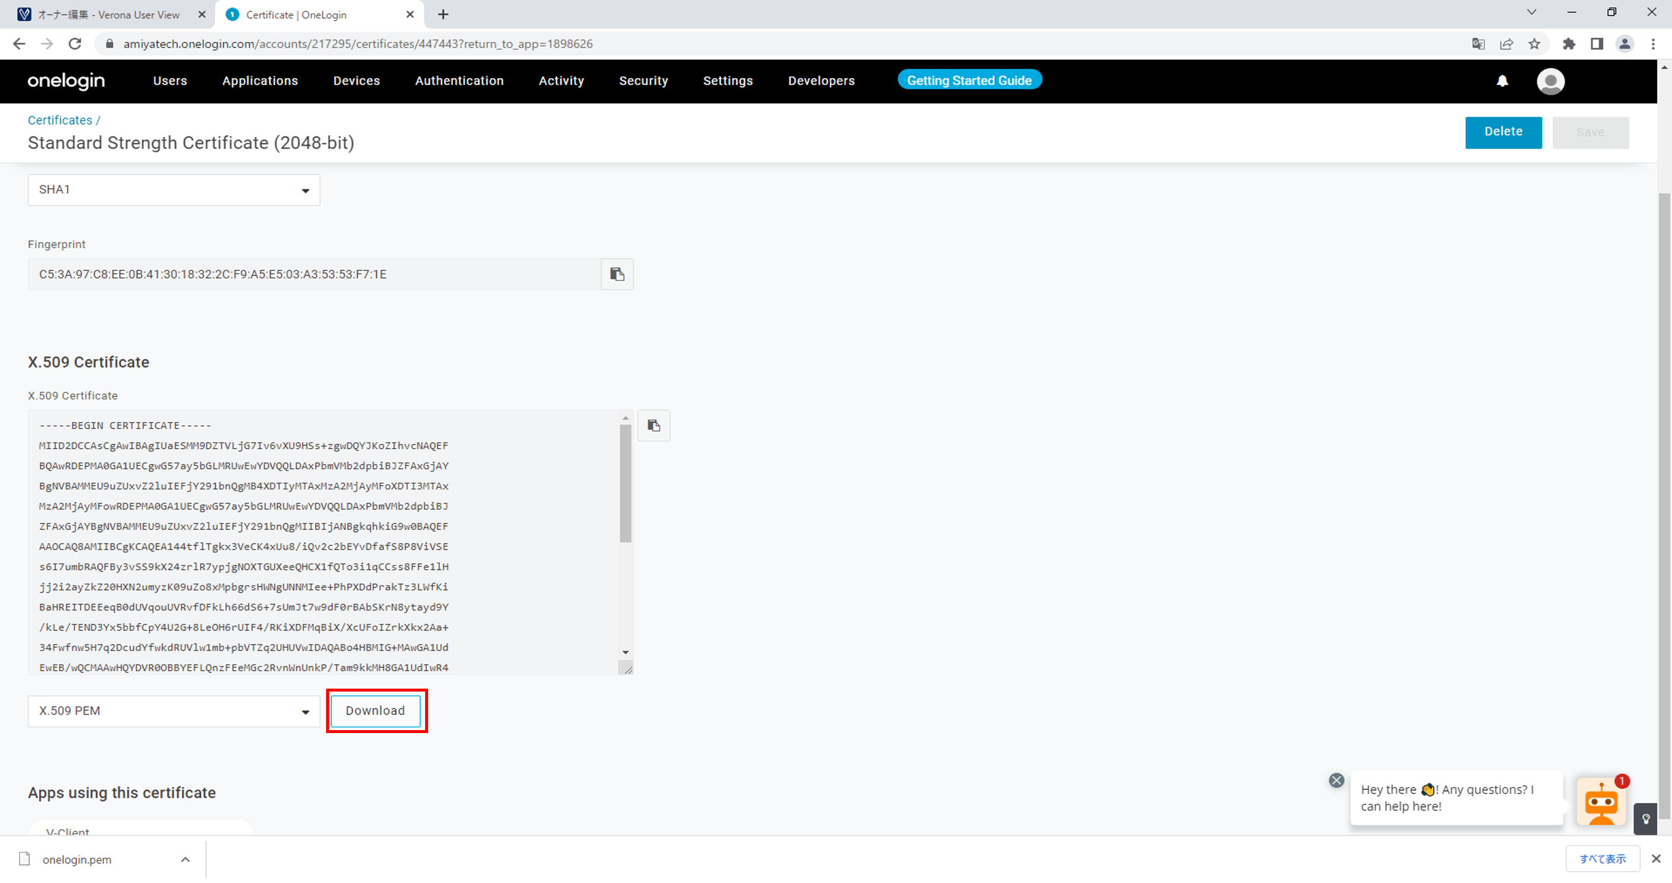Open the Settings menu

(x=728, y=81)
